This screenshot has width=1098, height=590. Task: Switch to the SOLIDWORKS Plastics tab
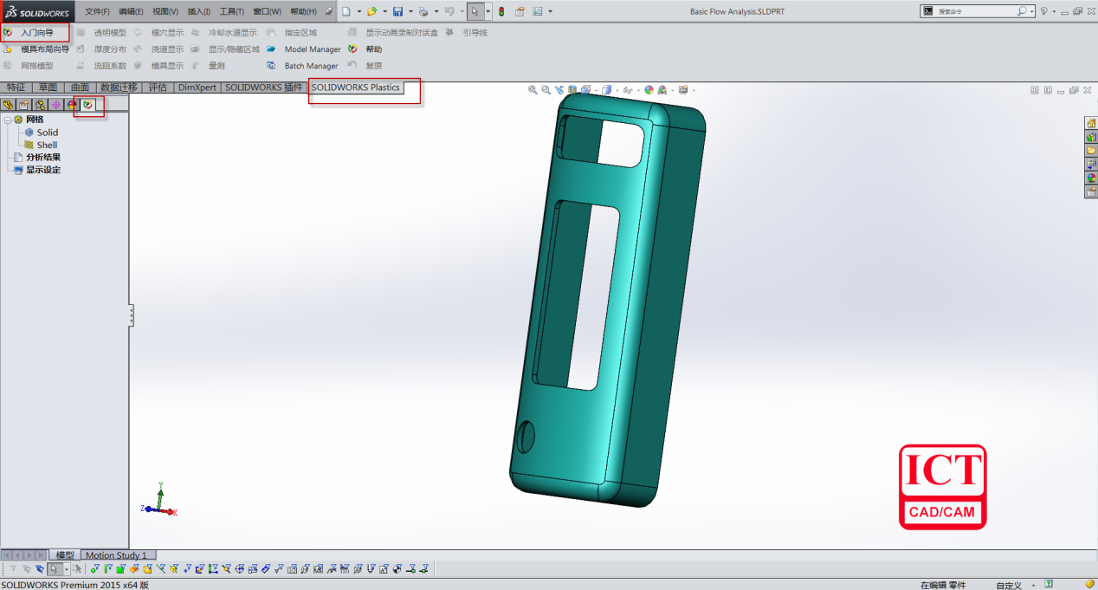tap(356, 88)
